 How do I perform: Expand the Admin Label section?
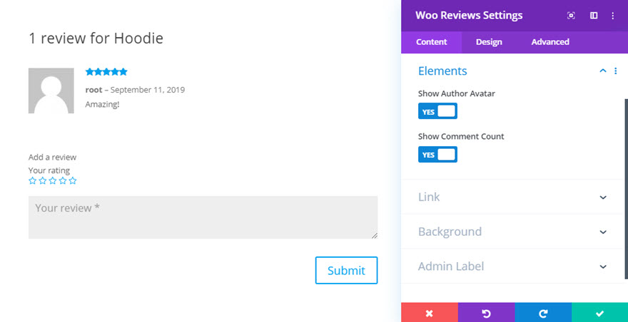point(512,266)
